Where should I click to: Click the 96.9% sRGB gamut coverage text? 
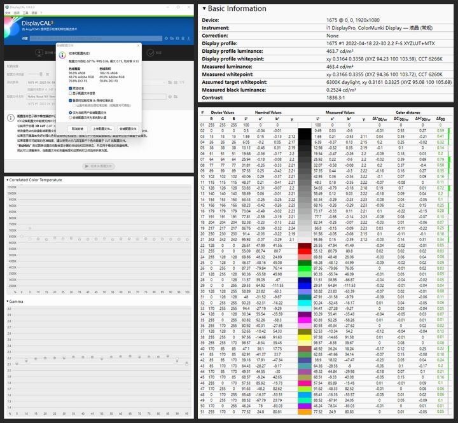click(x=76, y=73)
